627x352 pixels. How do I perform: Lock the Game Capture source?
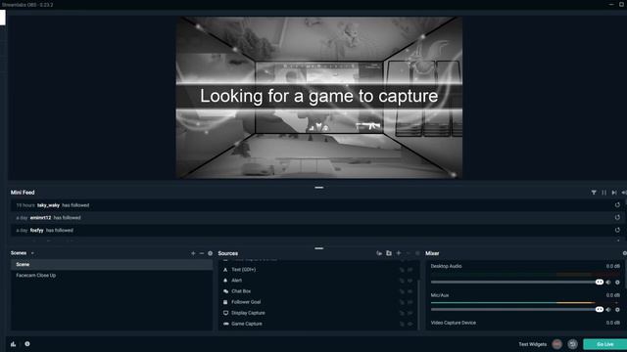pyautogui.click(x=402, y=324)
